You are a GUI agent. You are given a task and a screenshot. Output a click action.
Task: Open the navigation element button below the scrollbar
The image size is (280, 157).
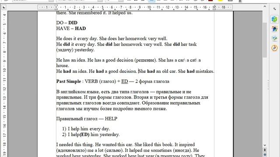(x=265, y=154)
